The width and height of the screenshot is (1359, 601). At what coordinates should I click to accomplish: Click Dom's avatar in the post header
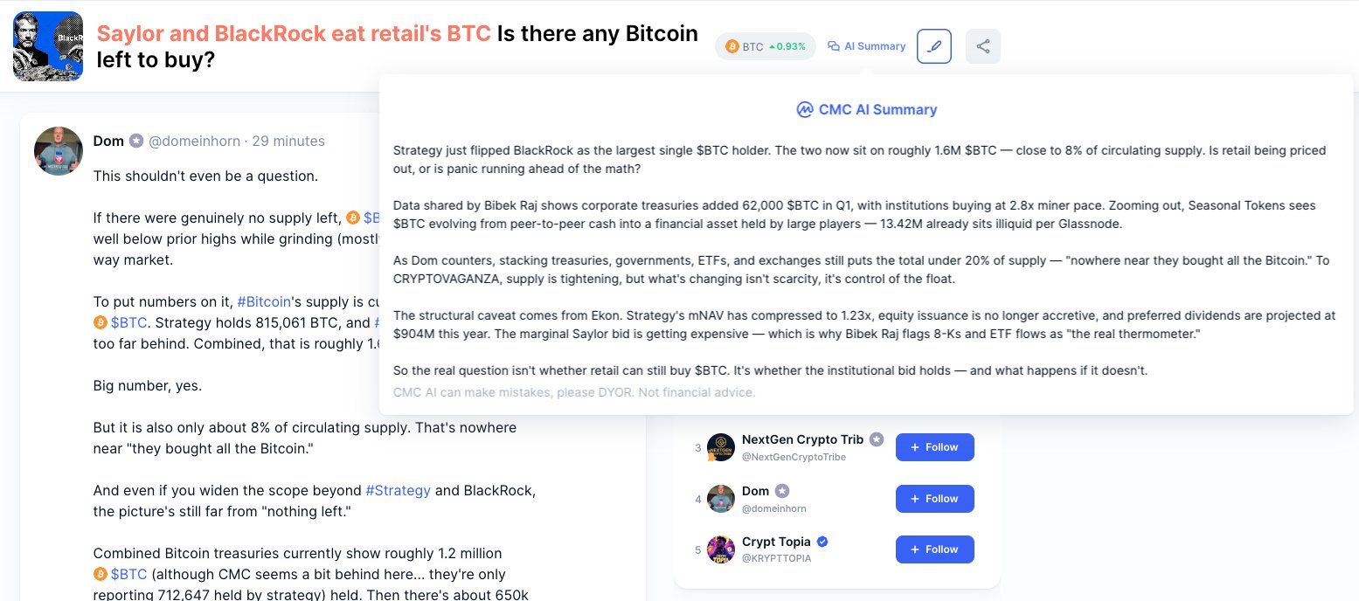[x=58, y=150]
